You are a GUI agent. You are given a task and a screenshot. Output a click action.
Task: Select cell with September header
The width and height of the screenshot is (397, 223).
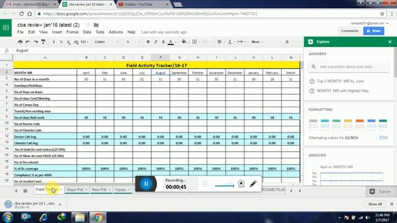[x=179, y=72]
